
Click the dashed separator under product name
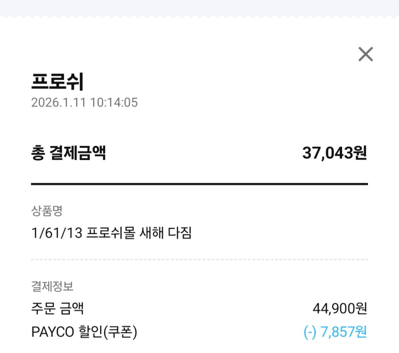point(199,259)
